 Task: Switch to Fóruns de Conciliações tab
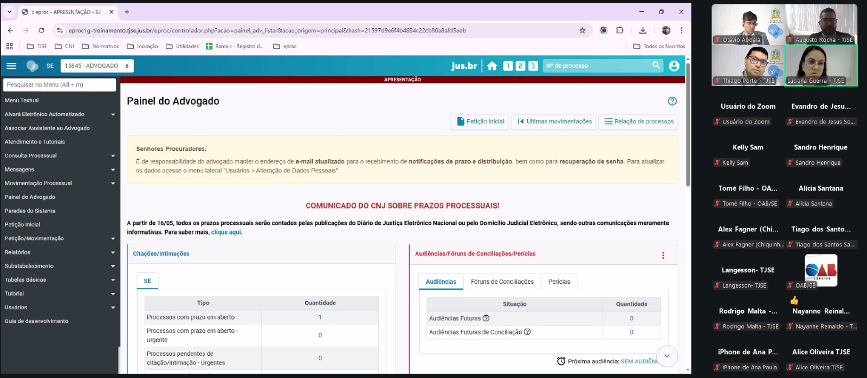(502, 282)
